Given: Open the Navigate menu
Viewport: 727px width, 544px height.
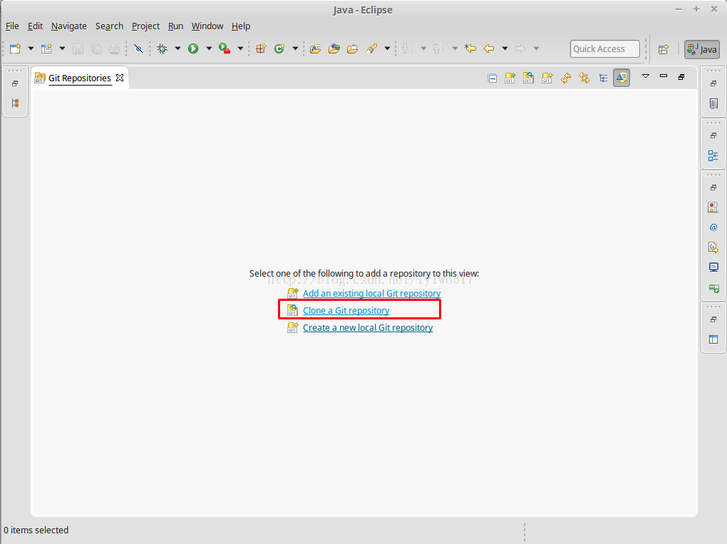Looking at the screenshot, I should [x=69, y=26].
